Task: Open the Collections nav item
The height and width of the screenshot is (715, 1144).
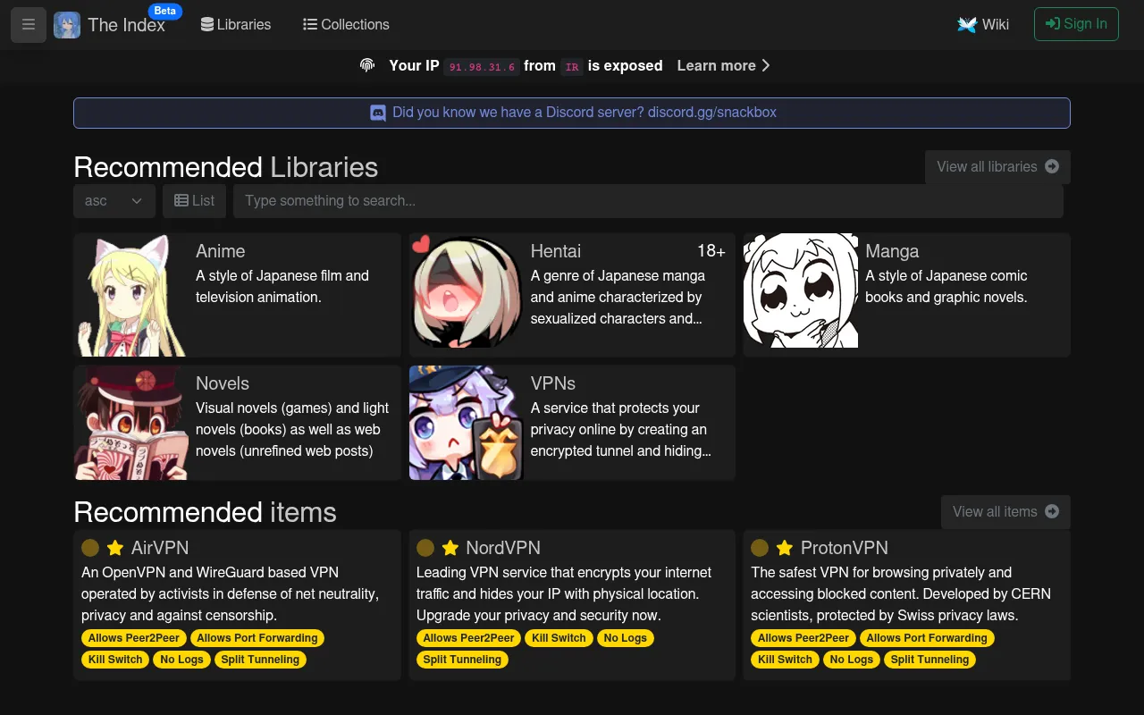Action: pyautogui.click(x=346, y=25)
